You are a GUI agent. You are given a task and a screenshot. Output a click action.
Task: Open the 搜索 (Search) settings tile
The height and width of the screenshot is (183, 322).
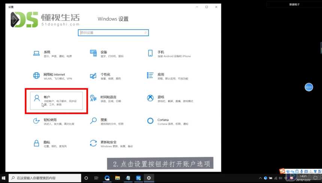point(107,122)
